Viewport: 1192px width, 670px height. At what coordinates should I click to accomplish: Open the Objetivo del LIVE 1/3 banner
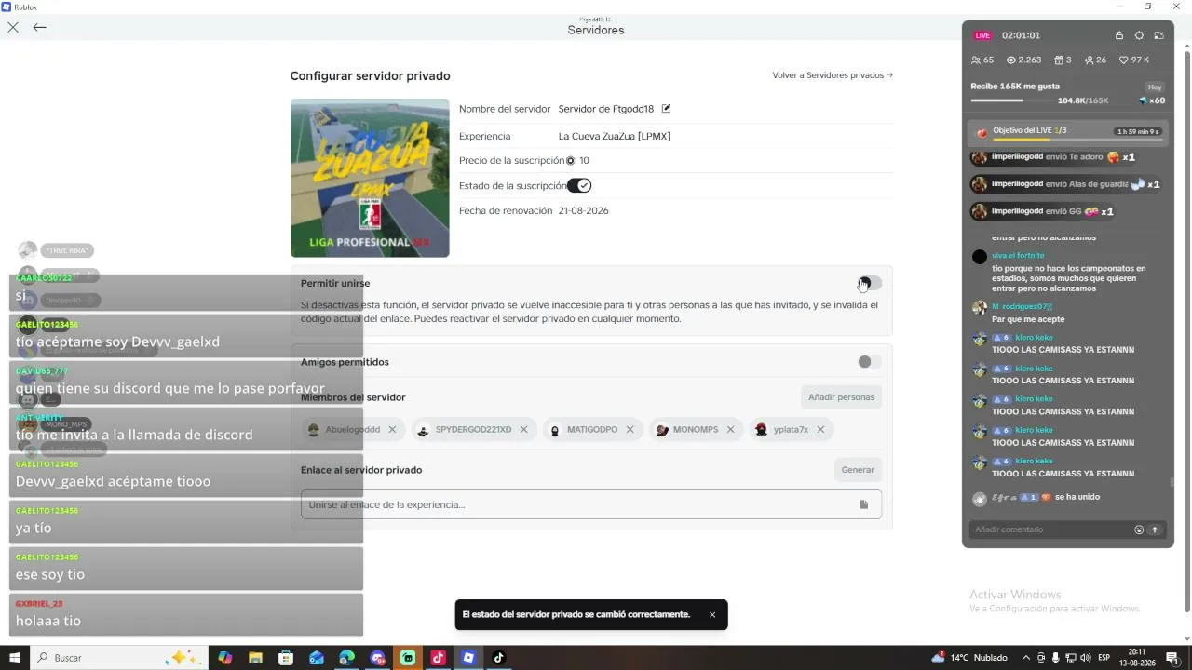(1067, 132)
